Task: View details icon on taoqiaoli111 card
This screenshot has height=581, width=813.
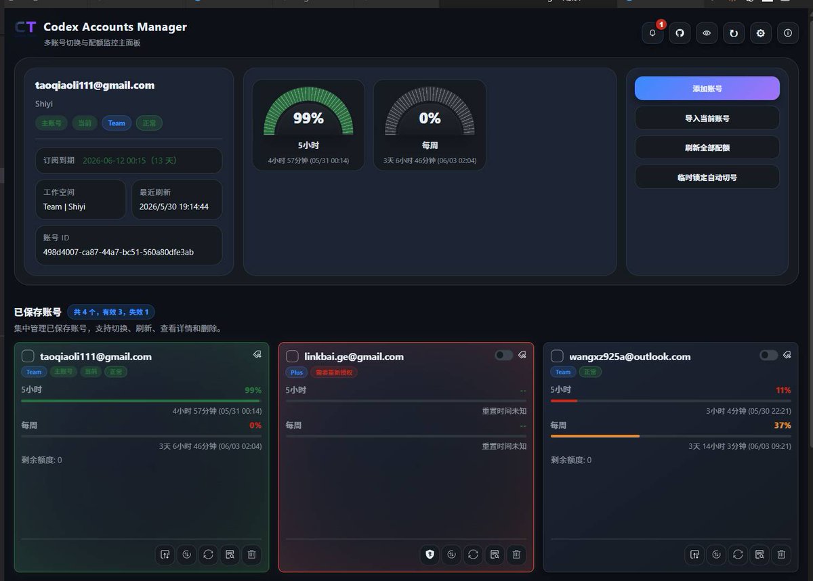Action: tap(230, 554)
